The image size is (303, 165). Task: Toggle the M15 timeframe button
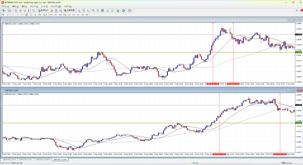tap(60, 15)
